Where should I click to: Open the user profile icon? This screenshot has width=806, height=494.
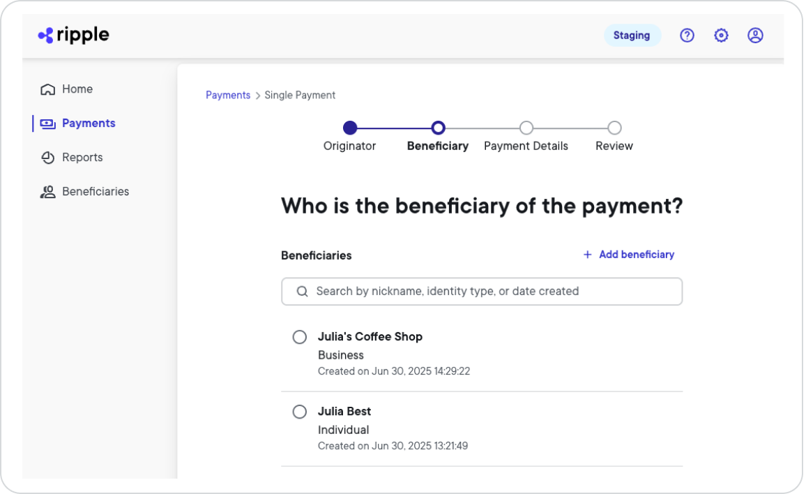pos(755,36)
